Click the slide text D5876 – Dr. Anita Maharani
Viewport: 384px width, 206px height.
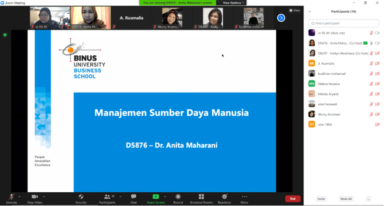tap(172, 145)
